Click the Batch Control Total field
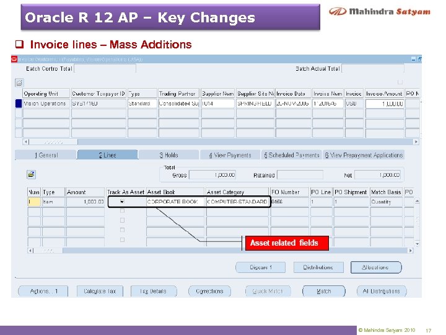This screenshot has height=335, width=446. coord(105,69)
